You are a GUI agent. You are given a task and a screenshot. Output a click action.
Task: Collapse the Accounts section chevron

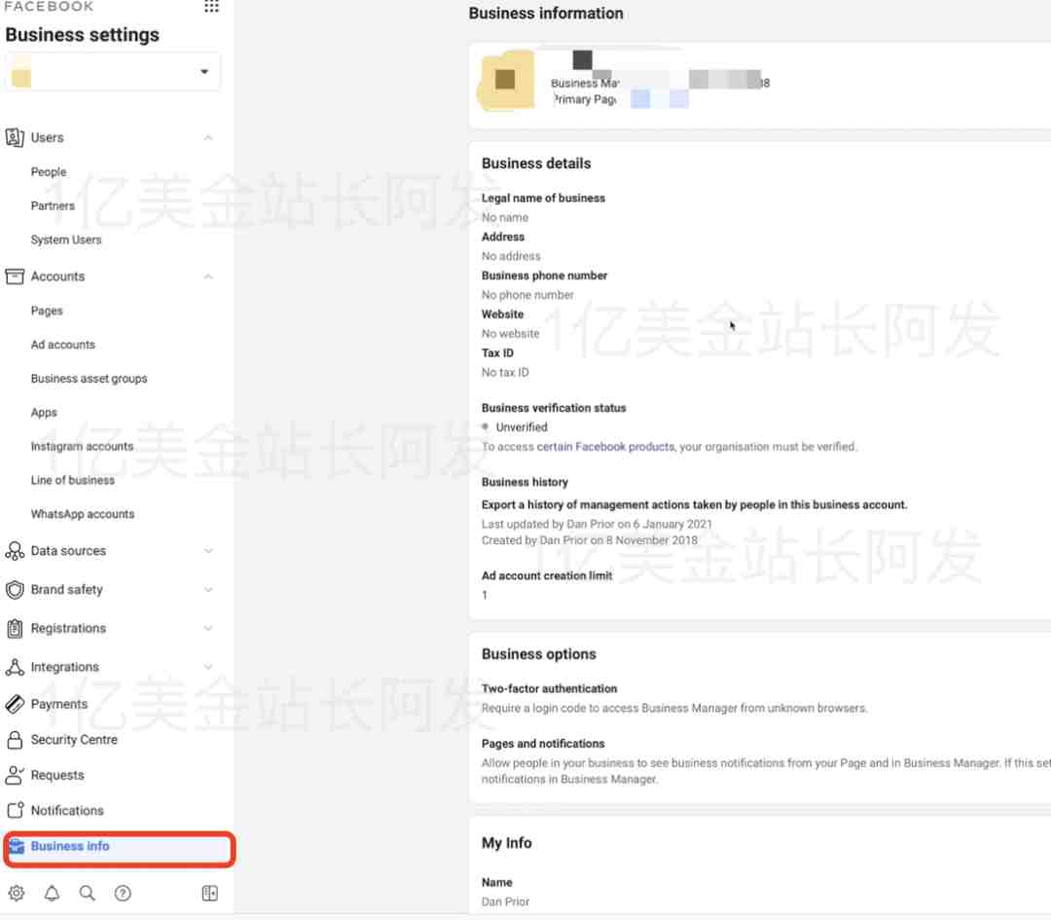tap(208, 276)
